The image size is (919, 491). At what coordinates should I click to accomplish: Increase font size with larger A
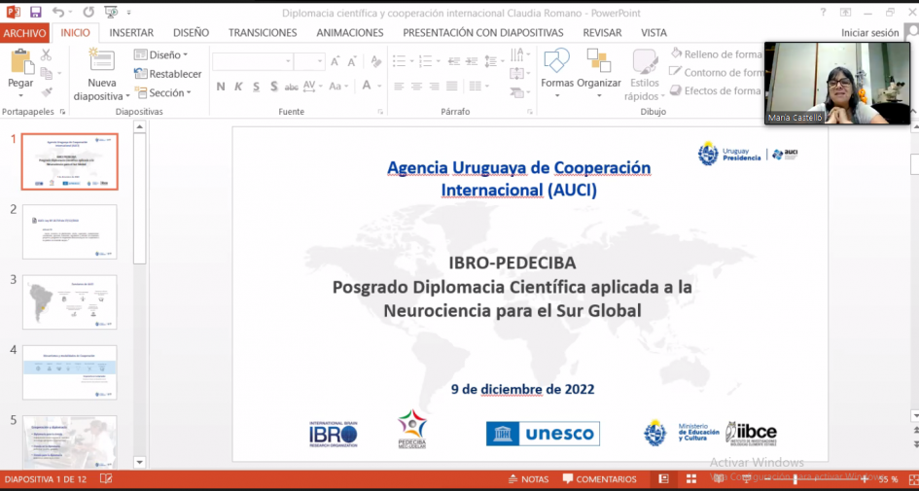(x=336, y=61)
